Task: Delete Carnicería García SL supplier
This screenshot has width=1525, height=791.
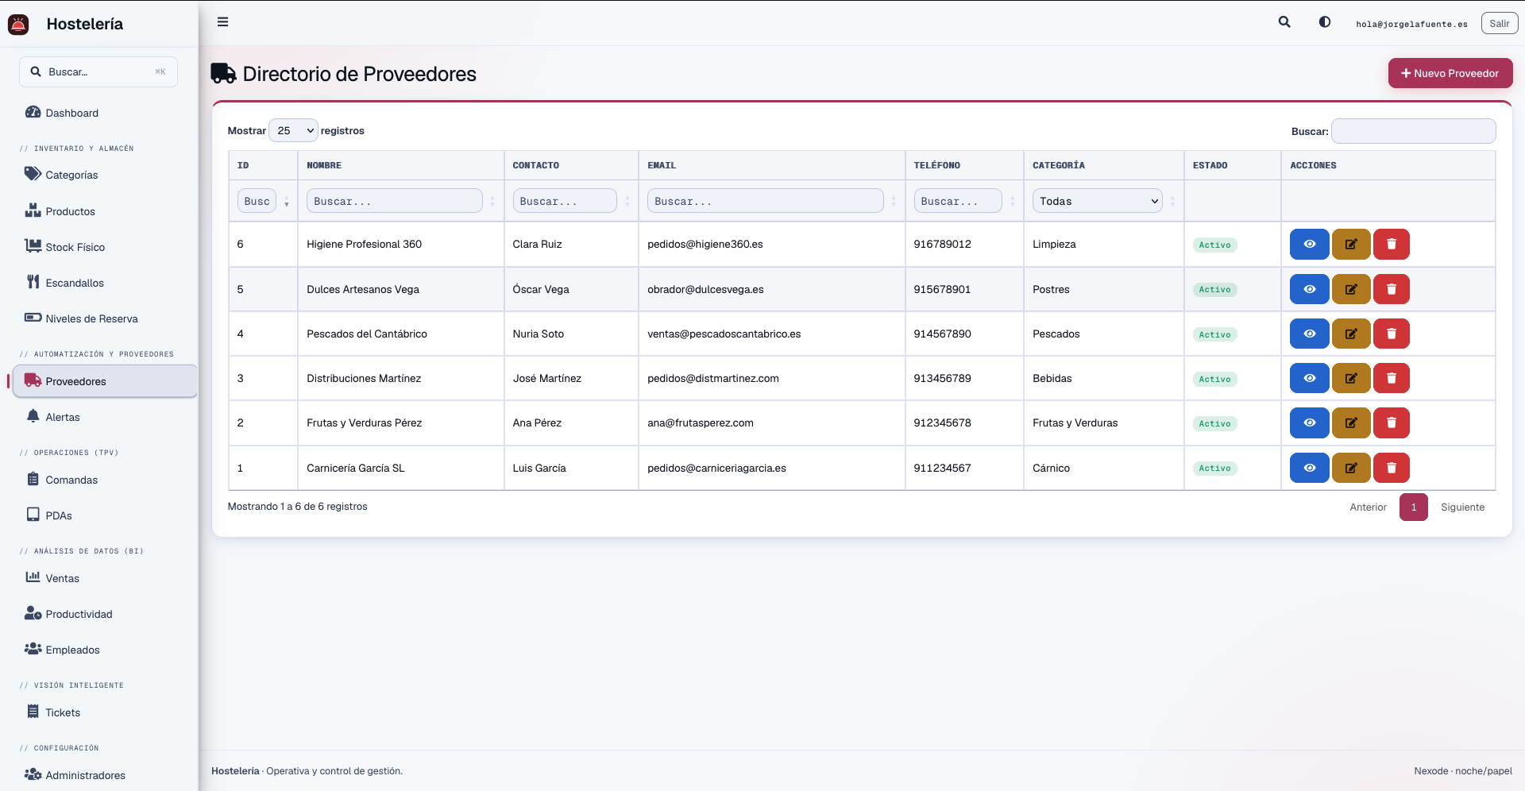Action: tap(1392, 468)
